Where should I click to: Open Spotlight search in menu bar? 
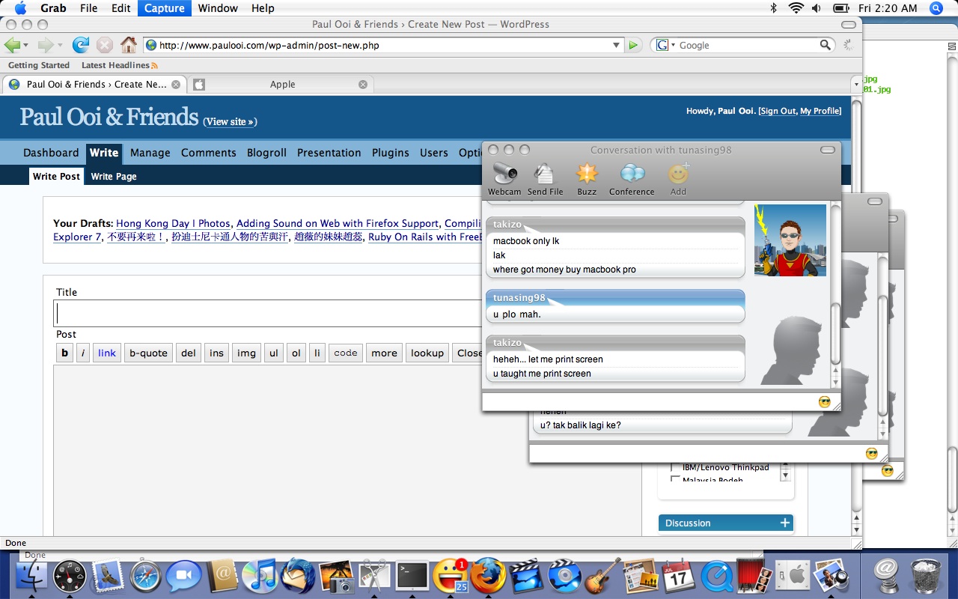[936, 8]
